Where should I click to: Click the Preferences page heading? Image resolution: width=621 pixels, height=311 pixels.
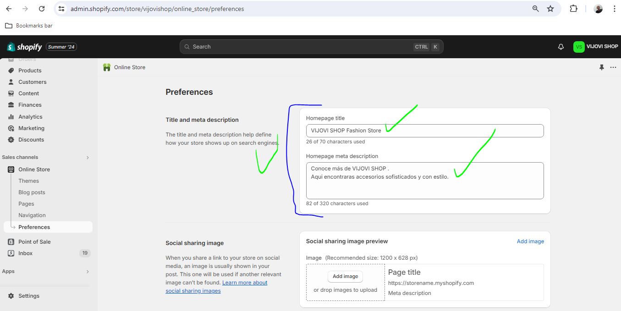[189, 92]
